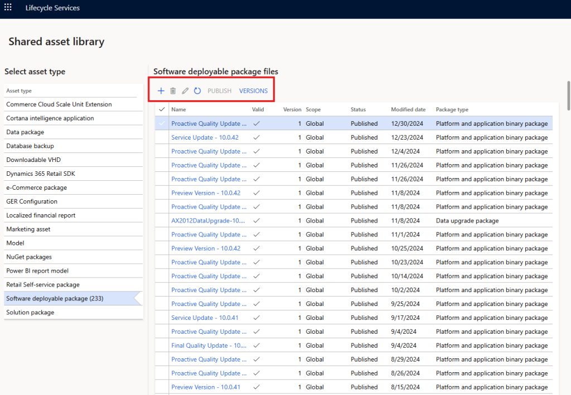Open Proactive Quality Update dated 8/29/2024
Viewport: 571px width, 395px height.
point(209,359)
